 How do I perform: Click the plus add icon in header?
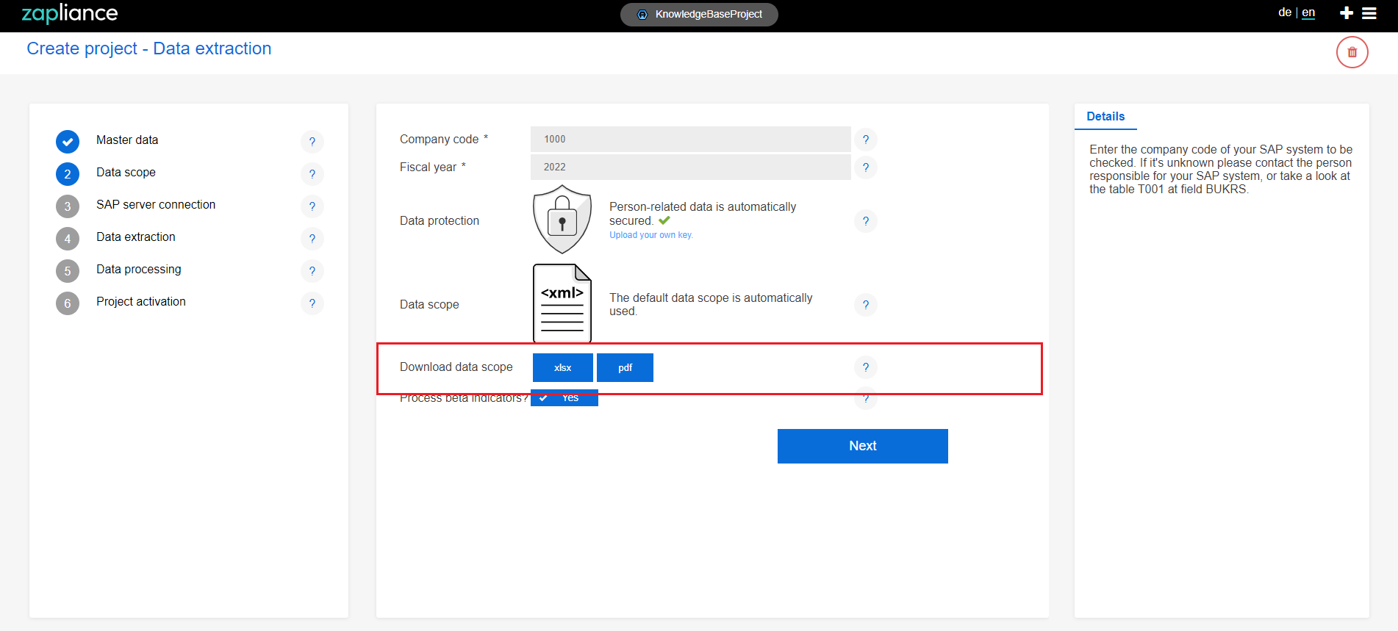coord(1347,13)
